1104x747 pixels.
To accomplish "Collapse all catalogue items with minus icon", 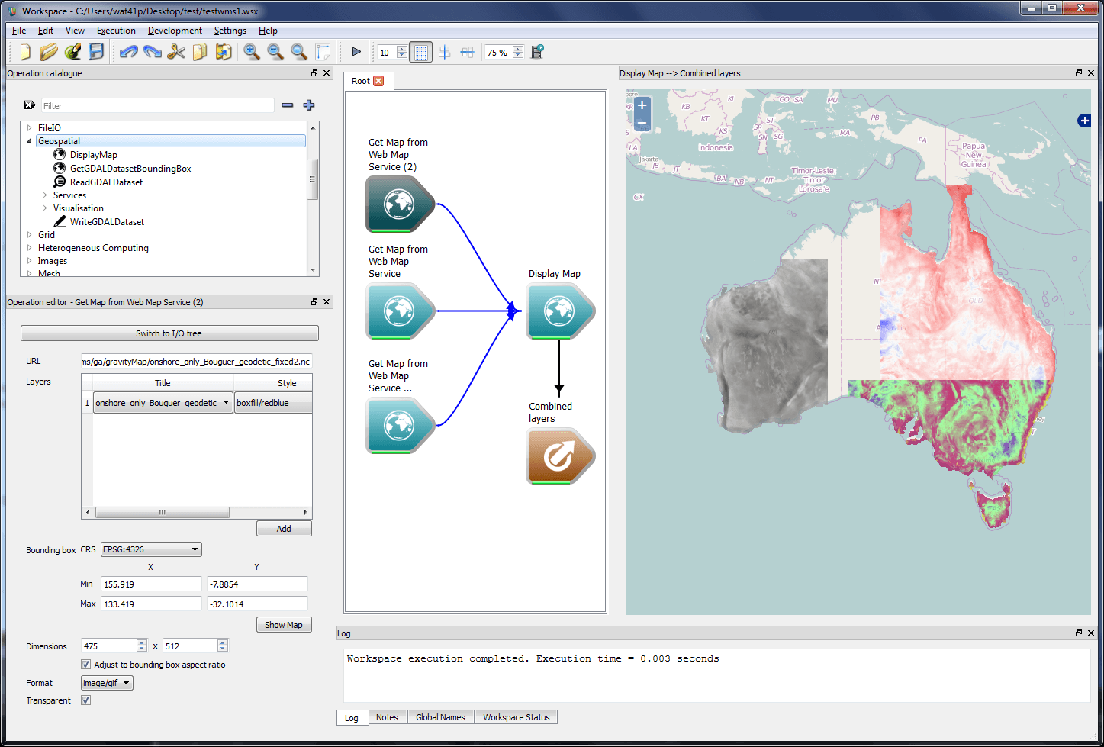I will point(288,105).
